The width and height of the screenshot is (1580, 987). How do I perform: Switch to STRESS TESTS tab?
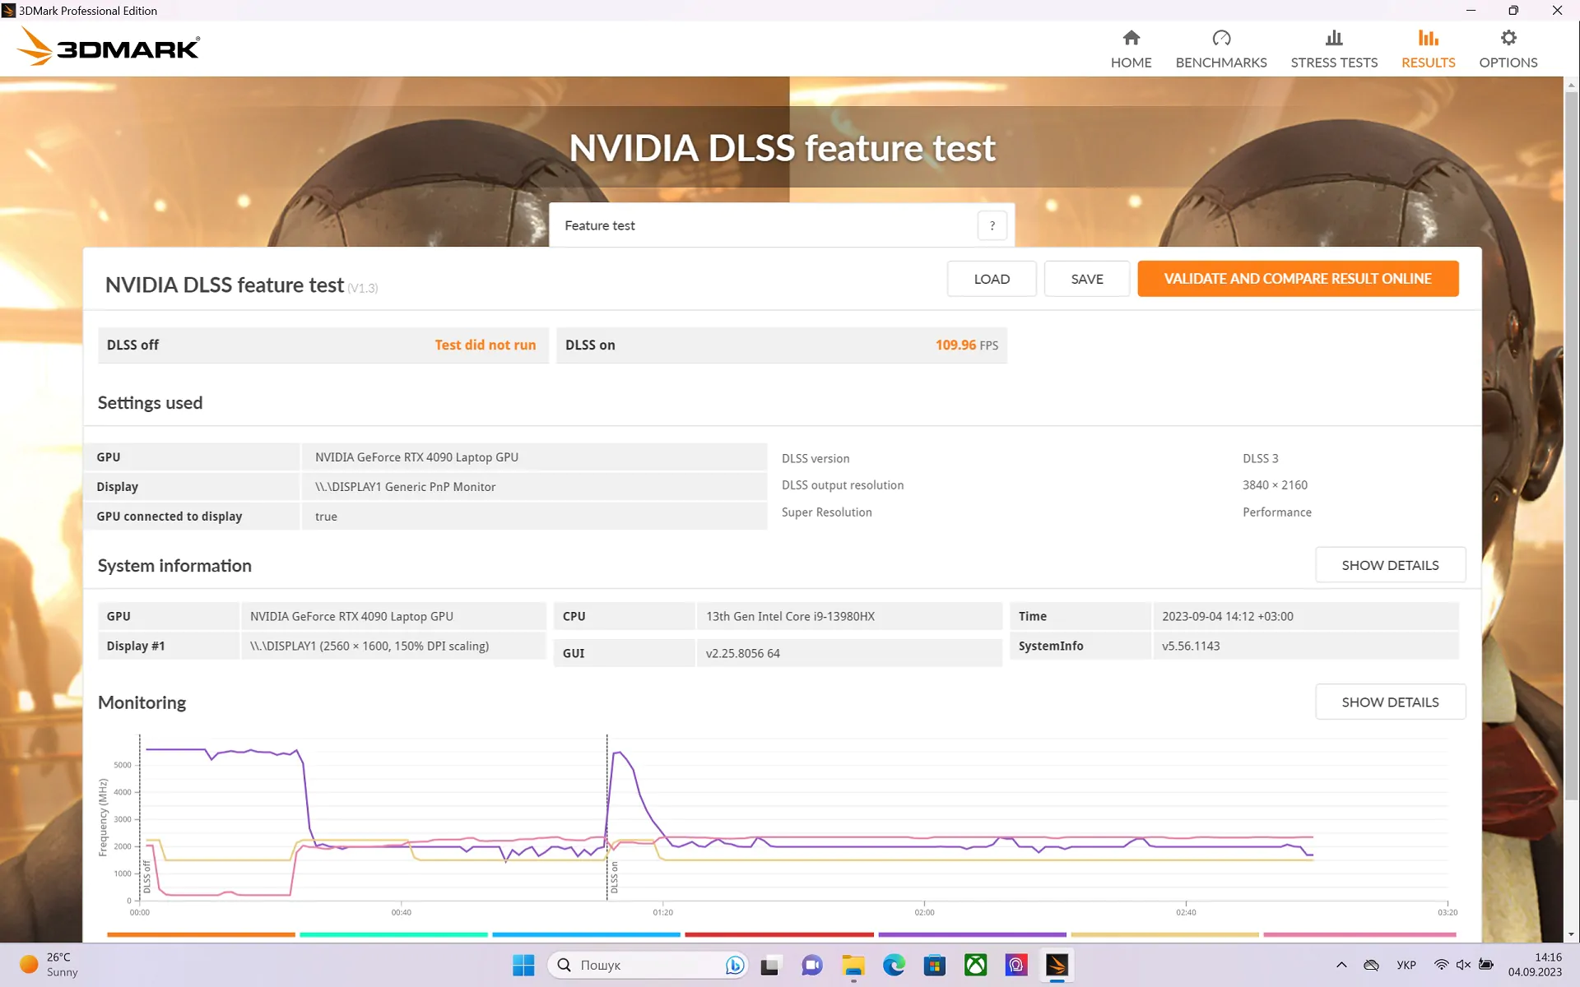point(1333,49)
